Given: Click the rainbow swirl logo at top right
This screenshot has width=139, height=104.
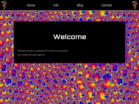Looking at the screenshot, I should tap(135, 5).
